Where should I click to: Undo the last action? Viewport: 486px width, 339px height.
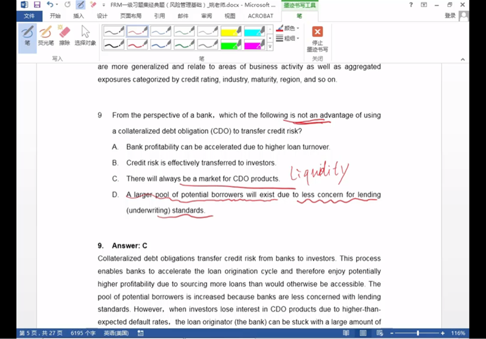tap(50, 5)
